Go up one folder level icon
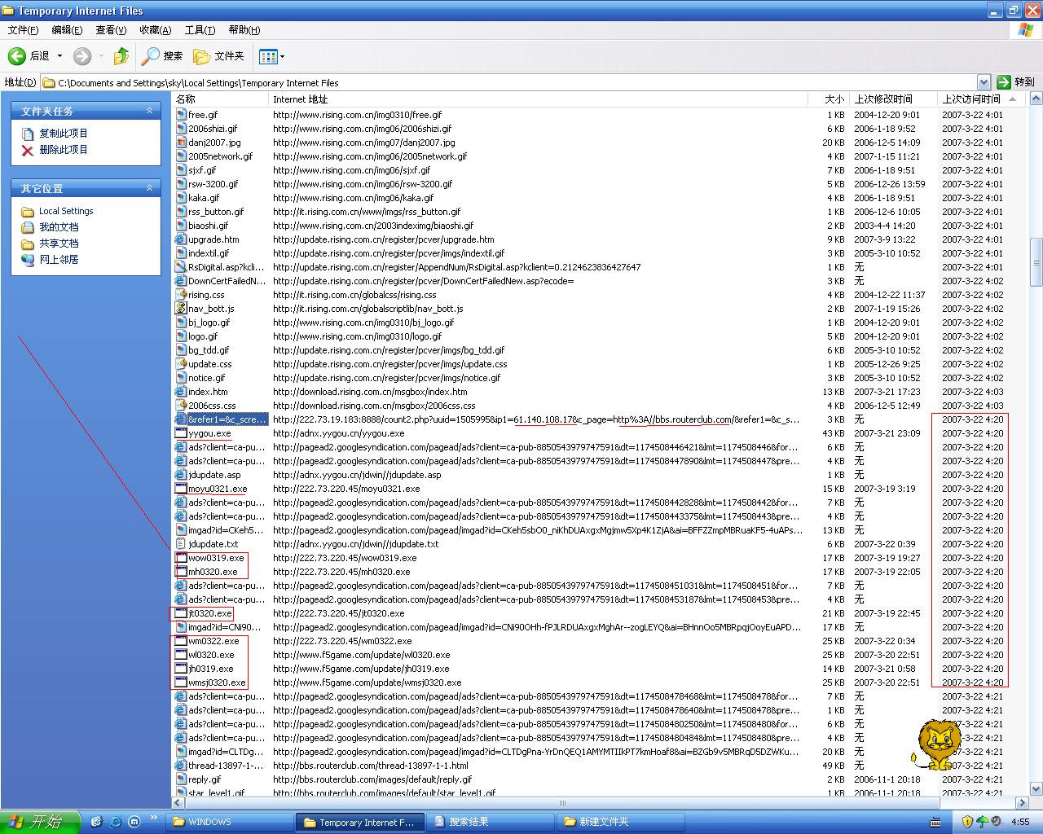This screenshot has width=1043, height=834. pyautogui.click(x=121, y=55)
